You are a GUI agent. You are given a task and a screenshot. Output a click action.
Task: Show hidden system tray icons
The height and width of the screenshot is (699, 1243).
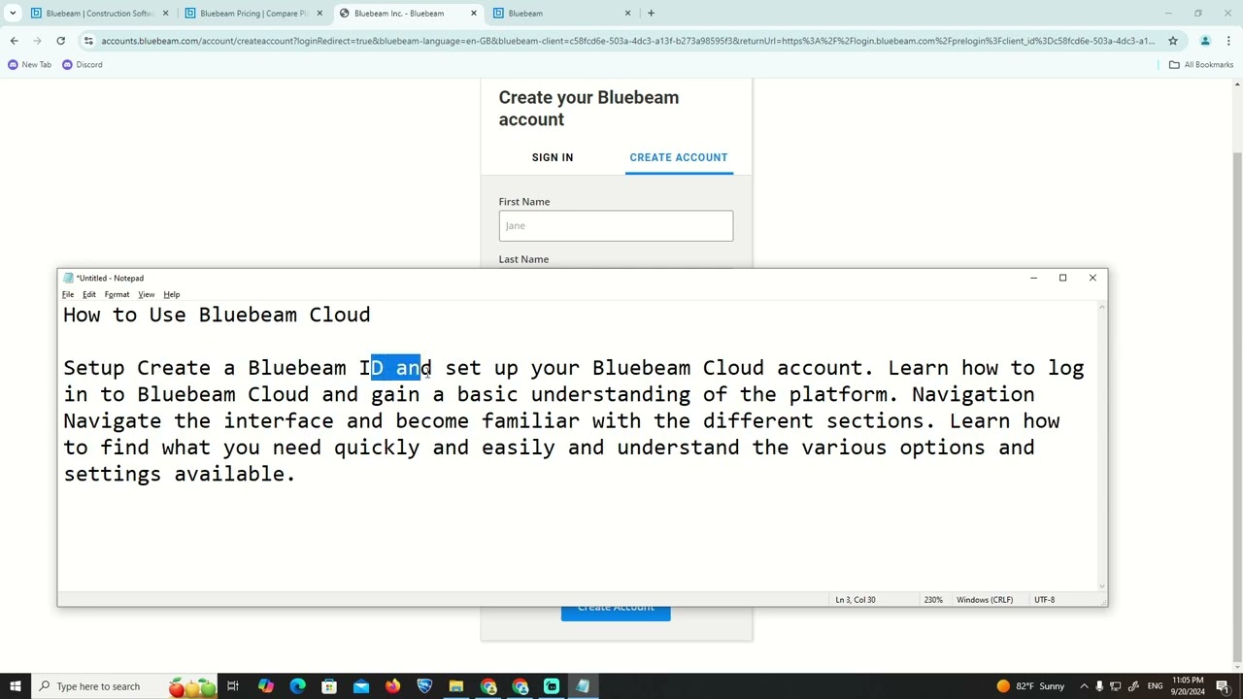pyautogui.click(x=1084, y=686)
